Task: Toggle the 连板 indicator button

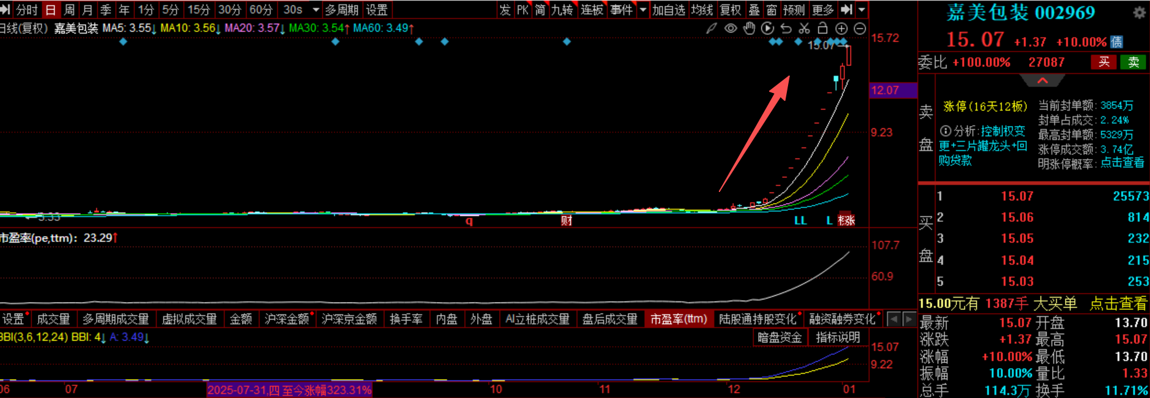Action: coord(592,10)
